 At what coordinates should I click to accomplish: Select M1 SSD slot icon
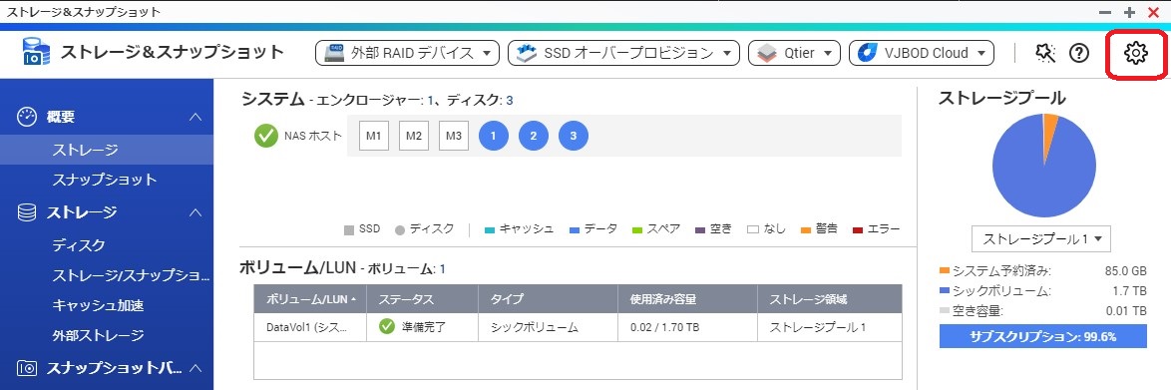tap(374, 136)
